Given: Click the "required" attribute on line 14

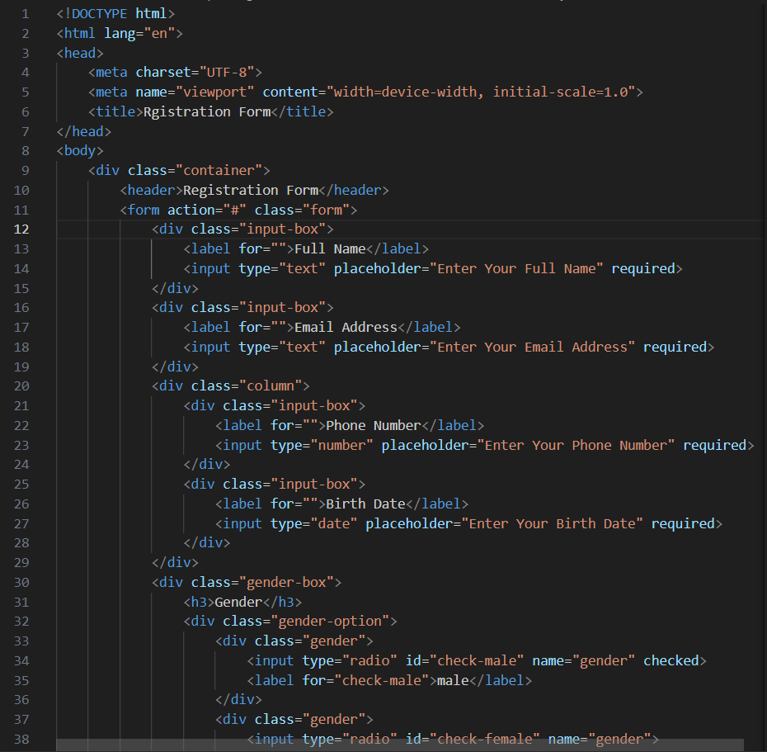Looking at the screenshot, I should [x=643, y=268].
